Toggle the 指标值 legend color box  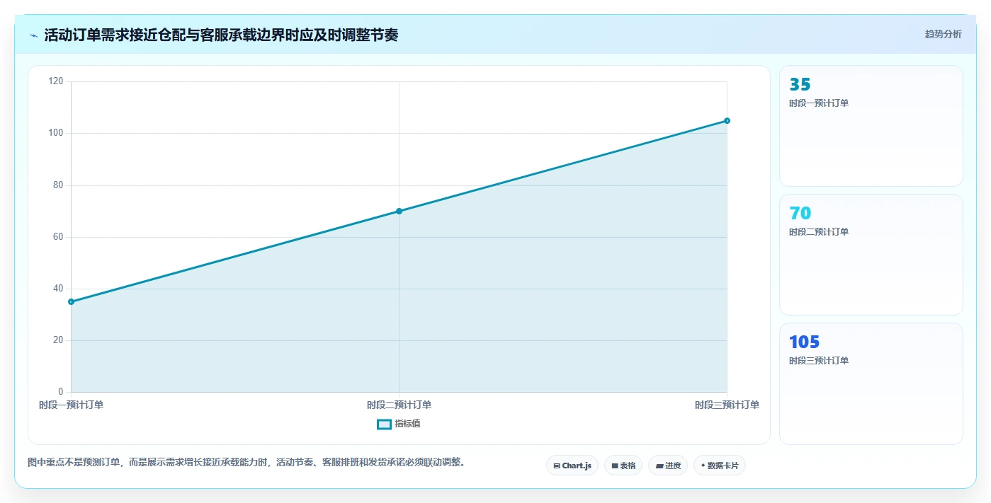(x=384, y=424)
